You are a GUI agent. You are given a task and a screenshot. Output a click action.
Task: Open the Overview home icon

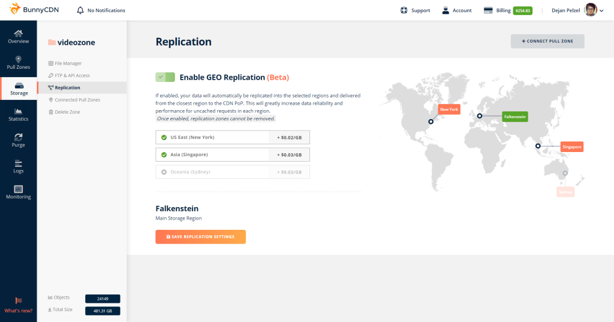[x=18, y=34]
